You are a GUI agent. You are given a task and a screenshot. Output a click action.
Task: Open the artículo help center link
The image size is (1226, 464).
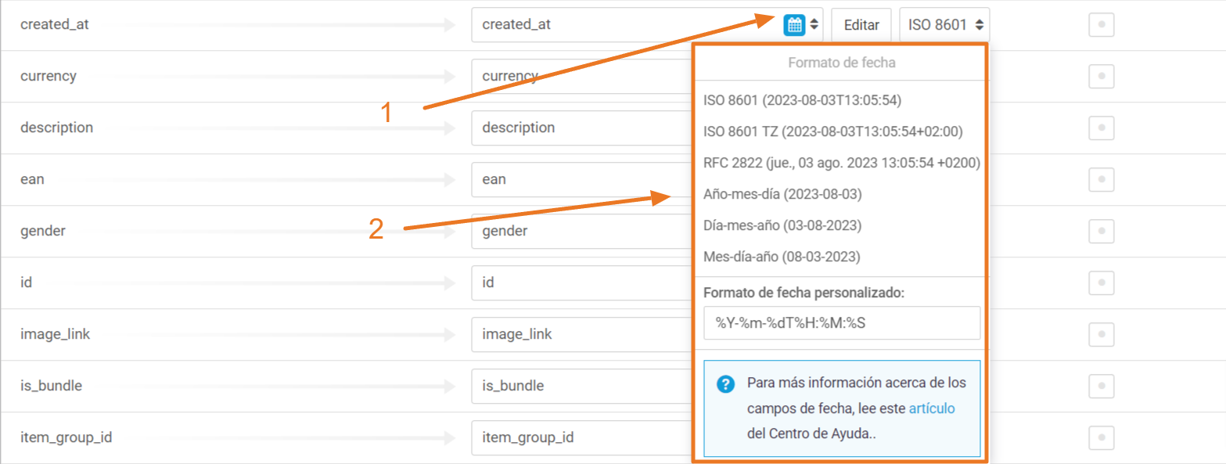coord(931,408)
